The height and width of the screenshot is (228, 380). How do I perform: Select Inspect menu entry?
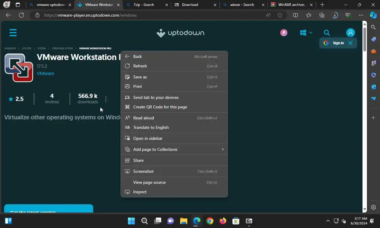(174, 192)
